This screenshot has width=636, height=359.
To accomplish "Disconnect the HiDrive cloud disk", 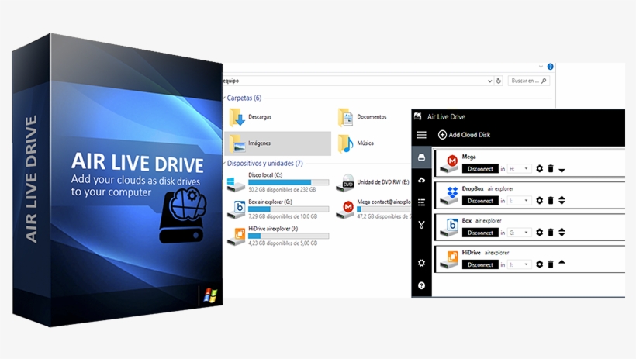I will click(480, 264).
